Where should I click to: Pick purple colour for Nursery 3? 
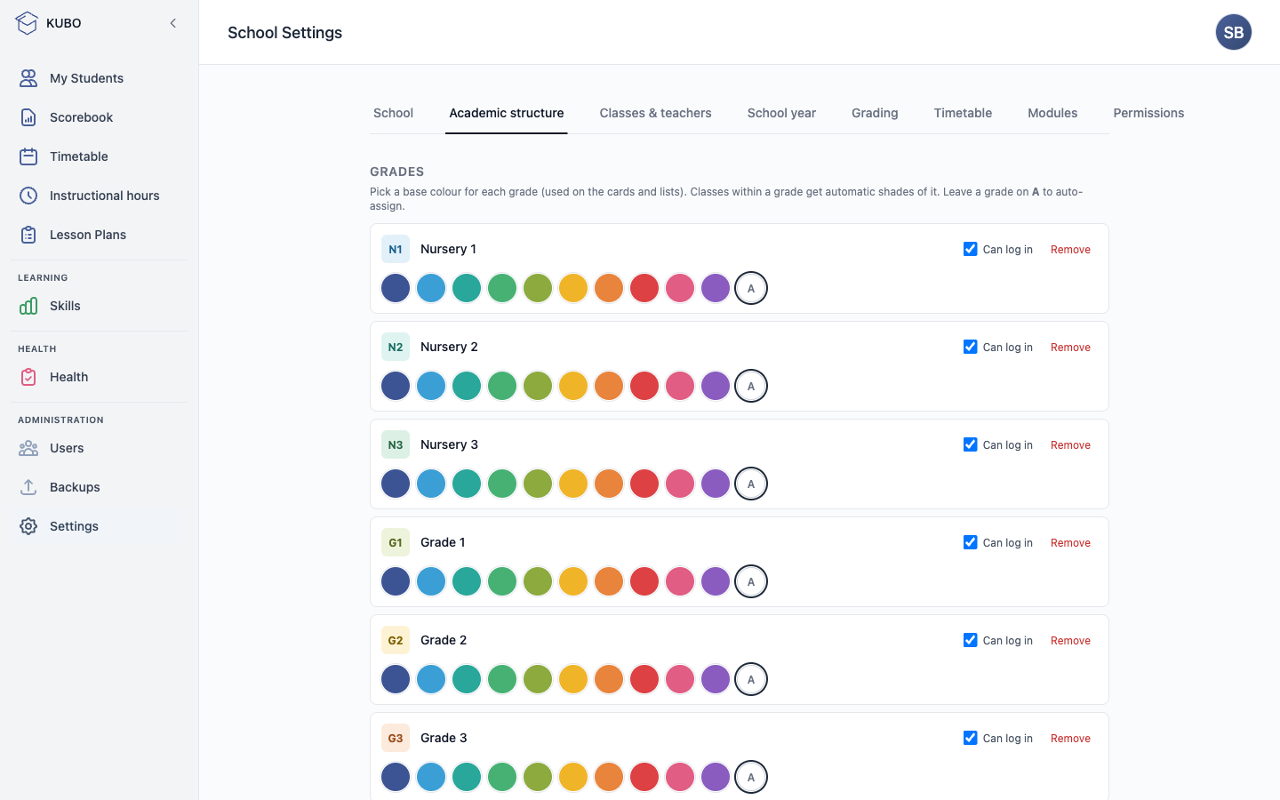click(716, 484)
